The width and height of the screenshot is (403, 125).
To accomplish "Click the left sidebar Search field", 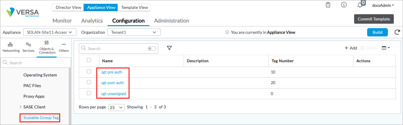I will [x=36, y=63].
